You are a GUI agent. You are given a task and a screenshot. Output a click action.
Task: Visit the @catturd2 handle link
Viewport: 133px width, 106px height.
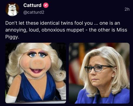(34, 12)
